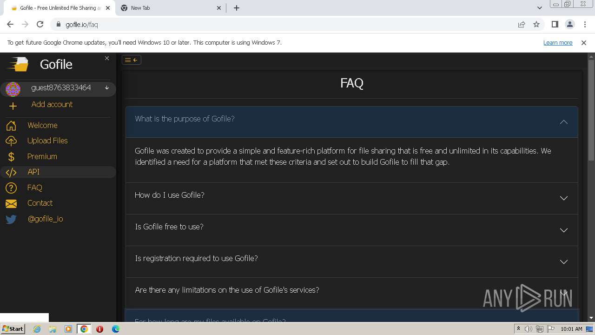Go back with the browser back arrow

(10, 24)
